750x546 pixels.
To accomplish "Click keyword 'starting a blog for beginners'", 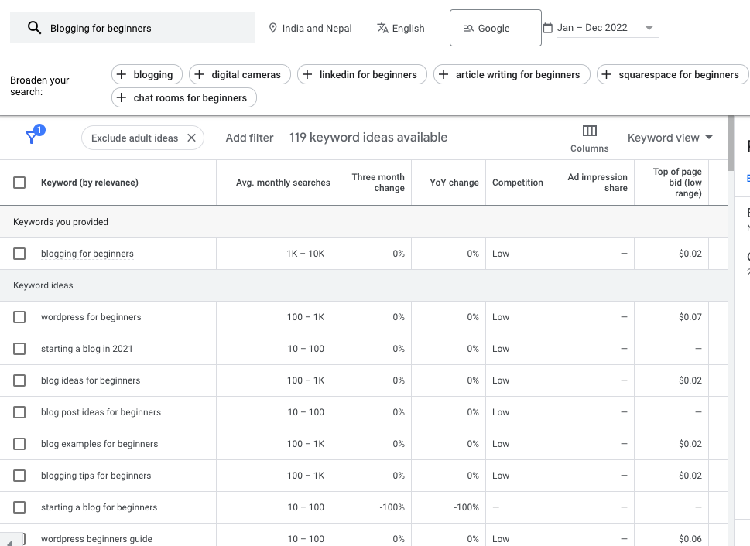I will tap(99, 507).
